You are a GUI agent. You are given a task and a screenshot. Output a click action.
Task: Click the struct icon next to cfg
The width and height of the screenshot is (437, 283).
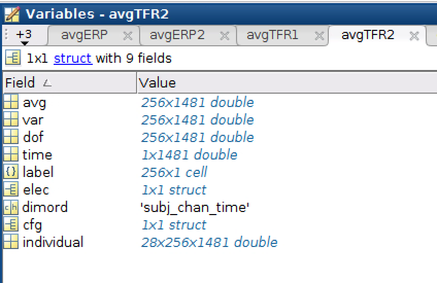11,225
